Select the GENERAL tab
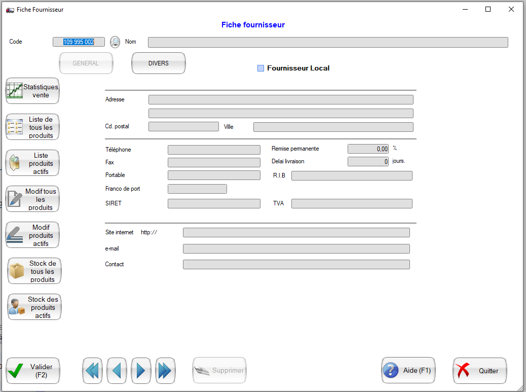 (86, 63)
